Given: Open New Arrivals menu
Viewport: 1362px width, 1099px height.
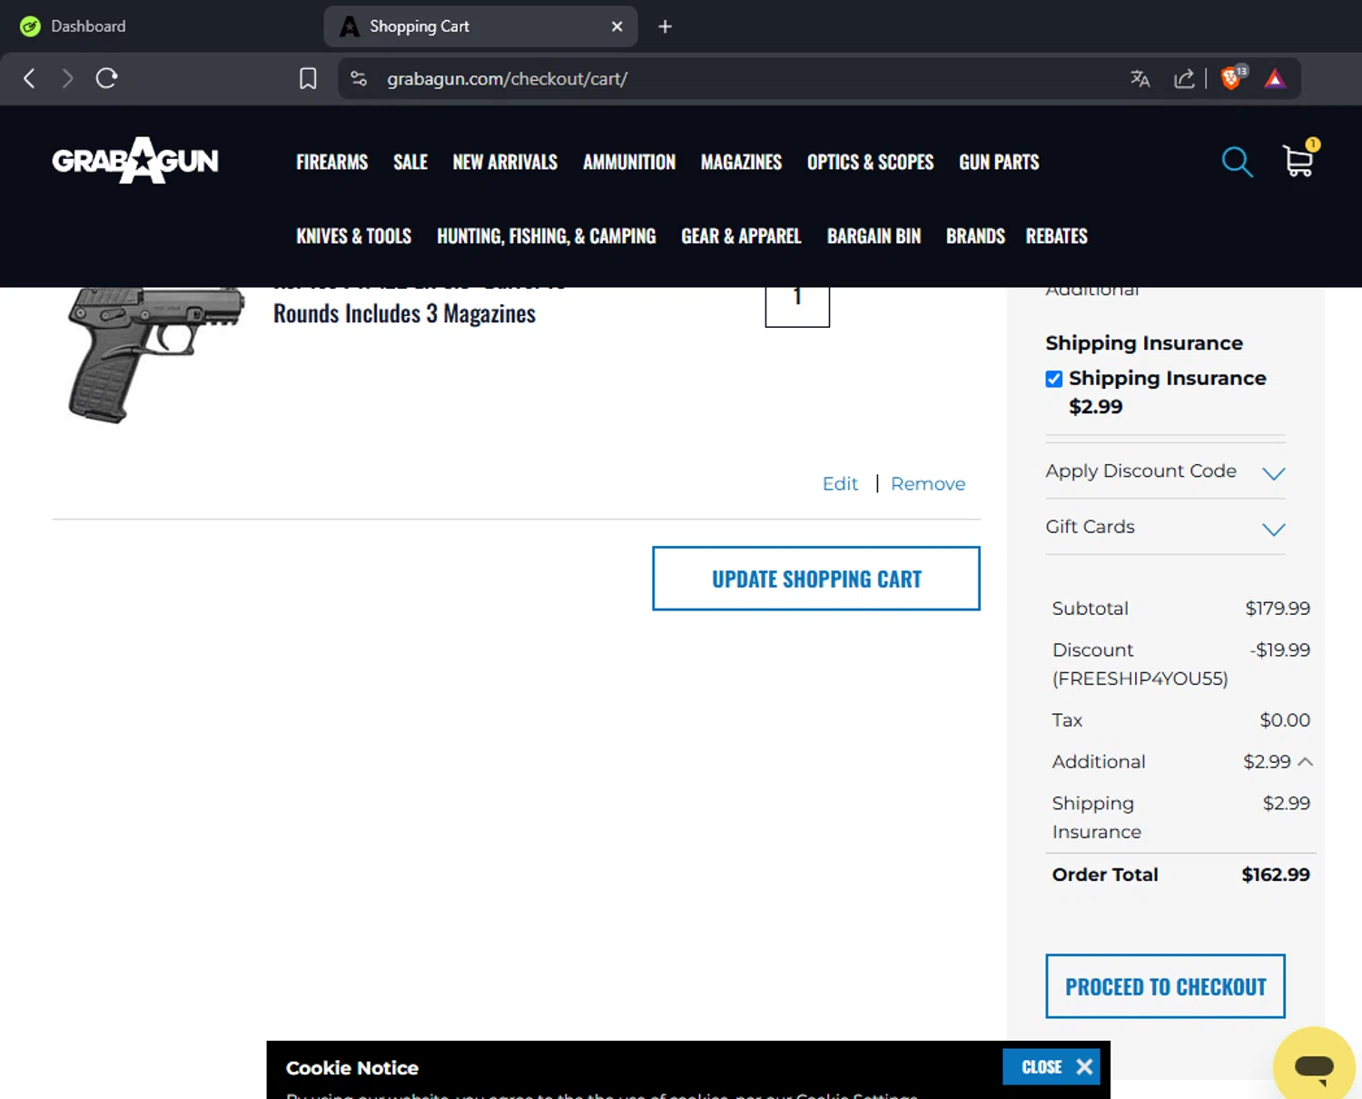Looking at the screenshot, I should coord(505,162).
